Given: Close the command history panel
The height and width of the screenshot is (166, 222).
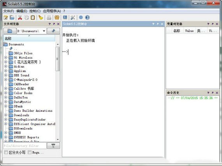Looking at the screenshot, I should (217, 93).
